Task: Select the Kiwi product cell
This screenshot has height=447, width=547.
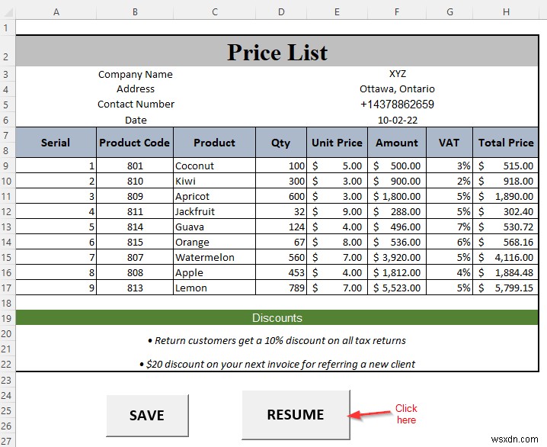Action: [215, 181]
